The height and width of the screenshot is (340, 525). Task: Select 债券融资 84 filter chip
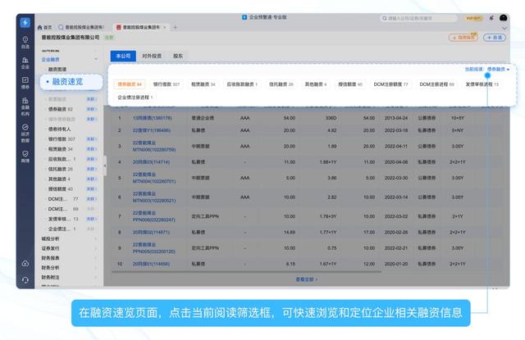point(130,84)
